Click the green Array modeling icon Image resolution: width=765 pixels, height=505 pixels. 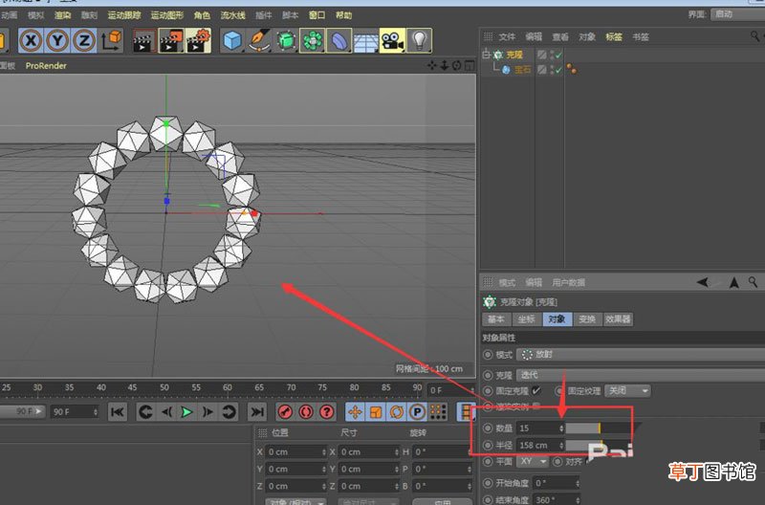pos(313,41)
